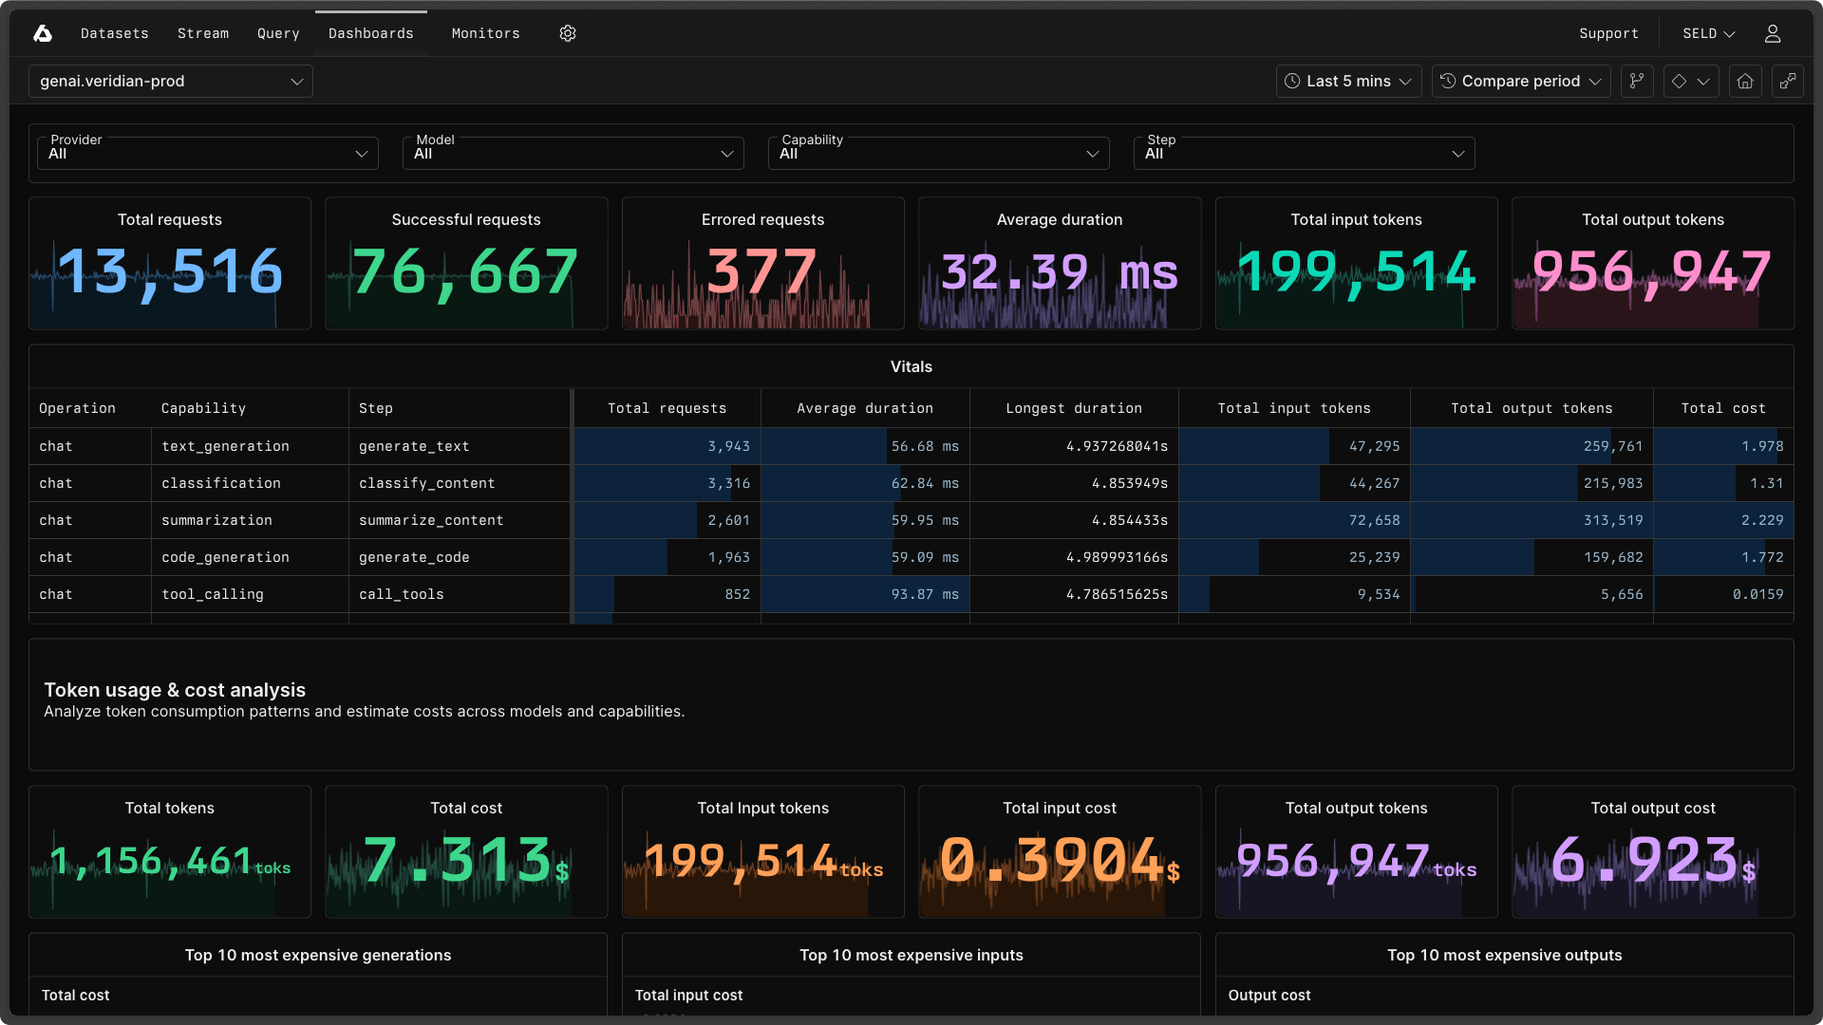Open the Monitors tab

(x=485, y=33)
